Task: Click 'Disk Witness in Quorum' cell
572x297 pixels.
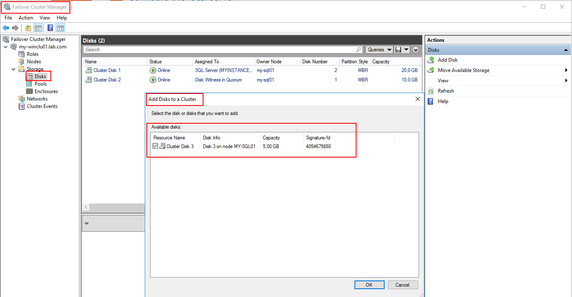Action: tap(218, 80)
